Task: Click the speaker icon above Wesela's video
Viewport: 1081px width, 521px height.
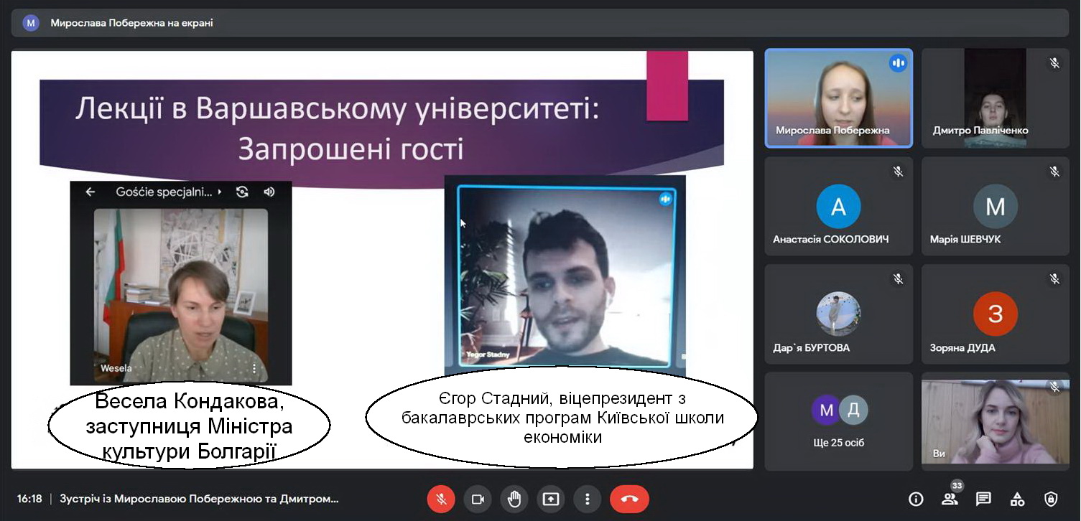Action: click(x=269, y=192)
